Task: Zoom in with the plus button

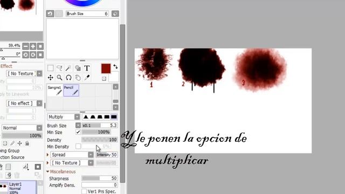Action: (x=33, y=46)
